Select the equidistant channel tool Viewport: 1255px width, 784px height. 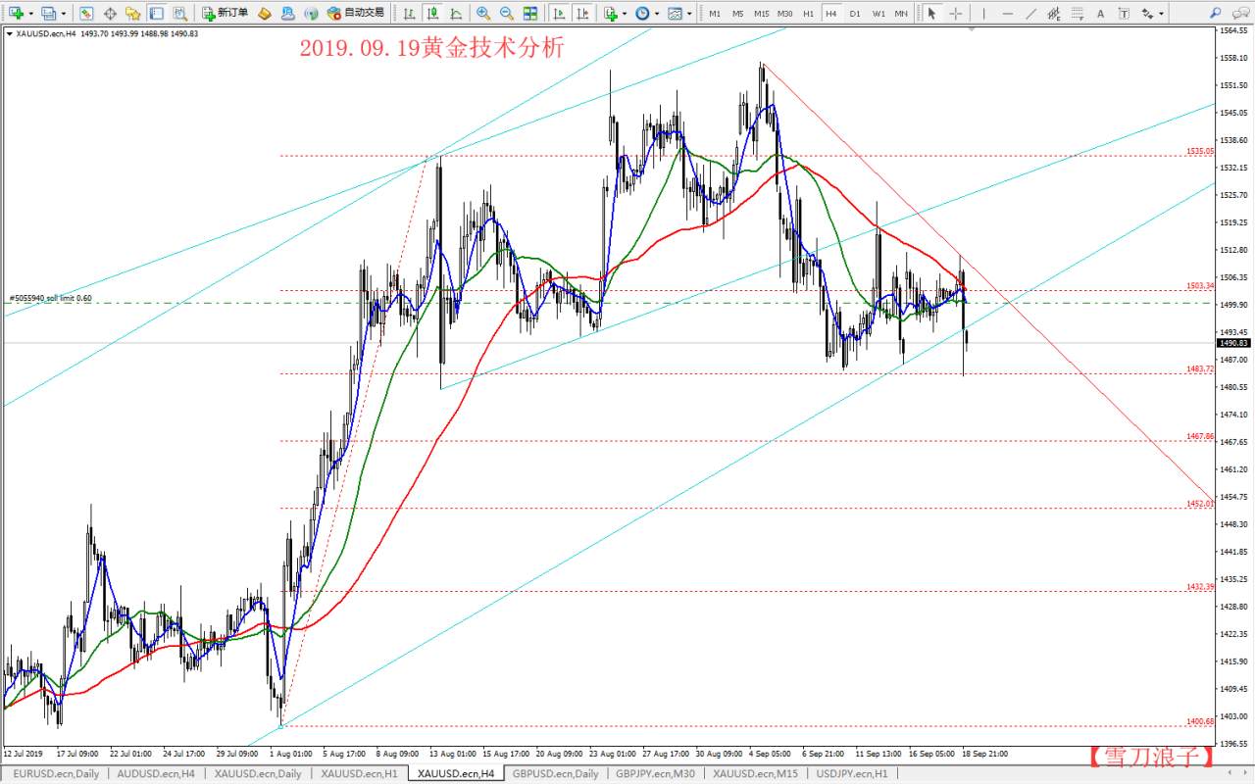click(1054, 14)
